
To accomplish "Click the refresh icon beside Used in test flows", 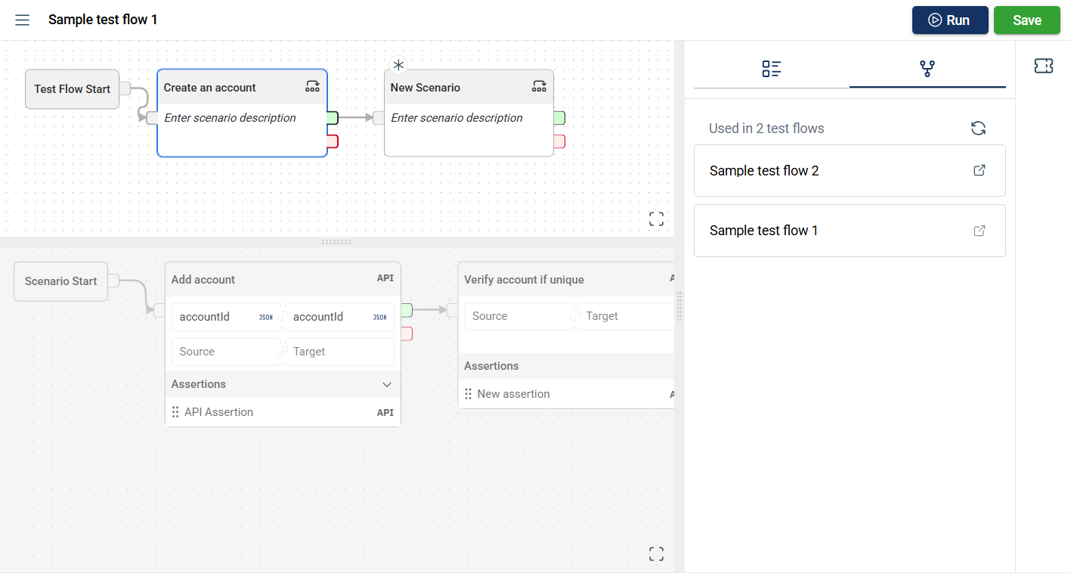I will (x=978, y=129).
